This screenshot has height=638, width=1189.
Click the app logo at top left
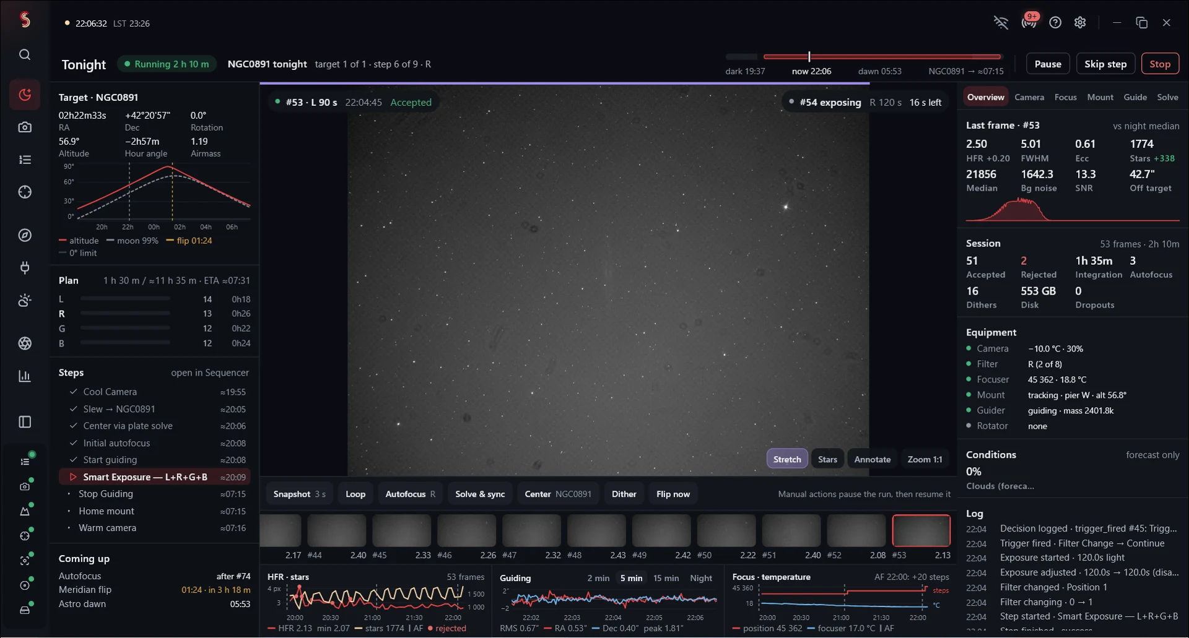pos(25,20)
